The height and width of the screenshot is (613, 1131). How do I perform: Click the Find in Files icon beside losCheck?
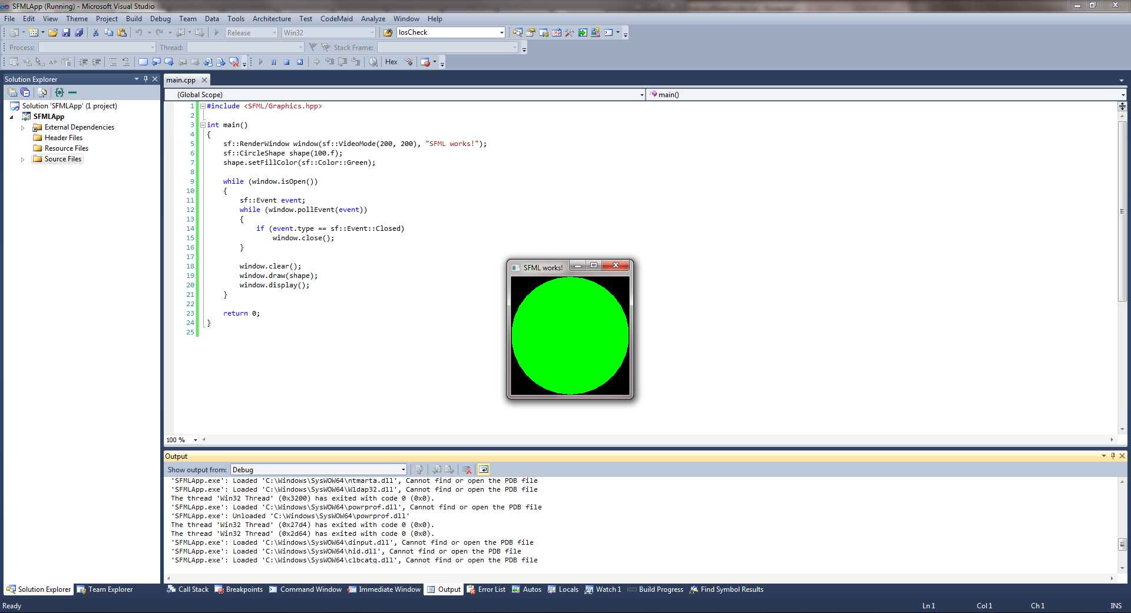click(388, 32)
